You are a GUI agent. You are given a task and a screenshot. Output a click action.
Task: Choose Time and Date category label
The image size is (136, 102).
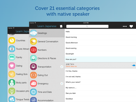click(45, 92)
